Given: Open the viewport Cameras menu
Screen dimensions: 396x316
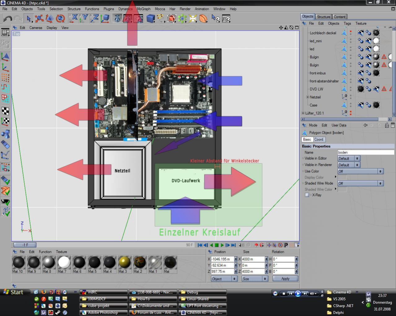Looking at the screenshot, I should coord(36,28).
